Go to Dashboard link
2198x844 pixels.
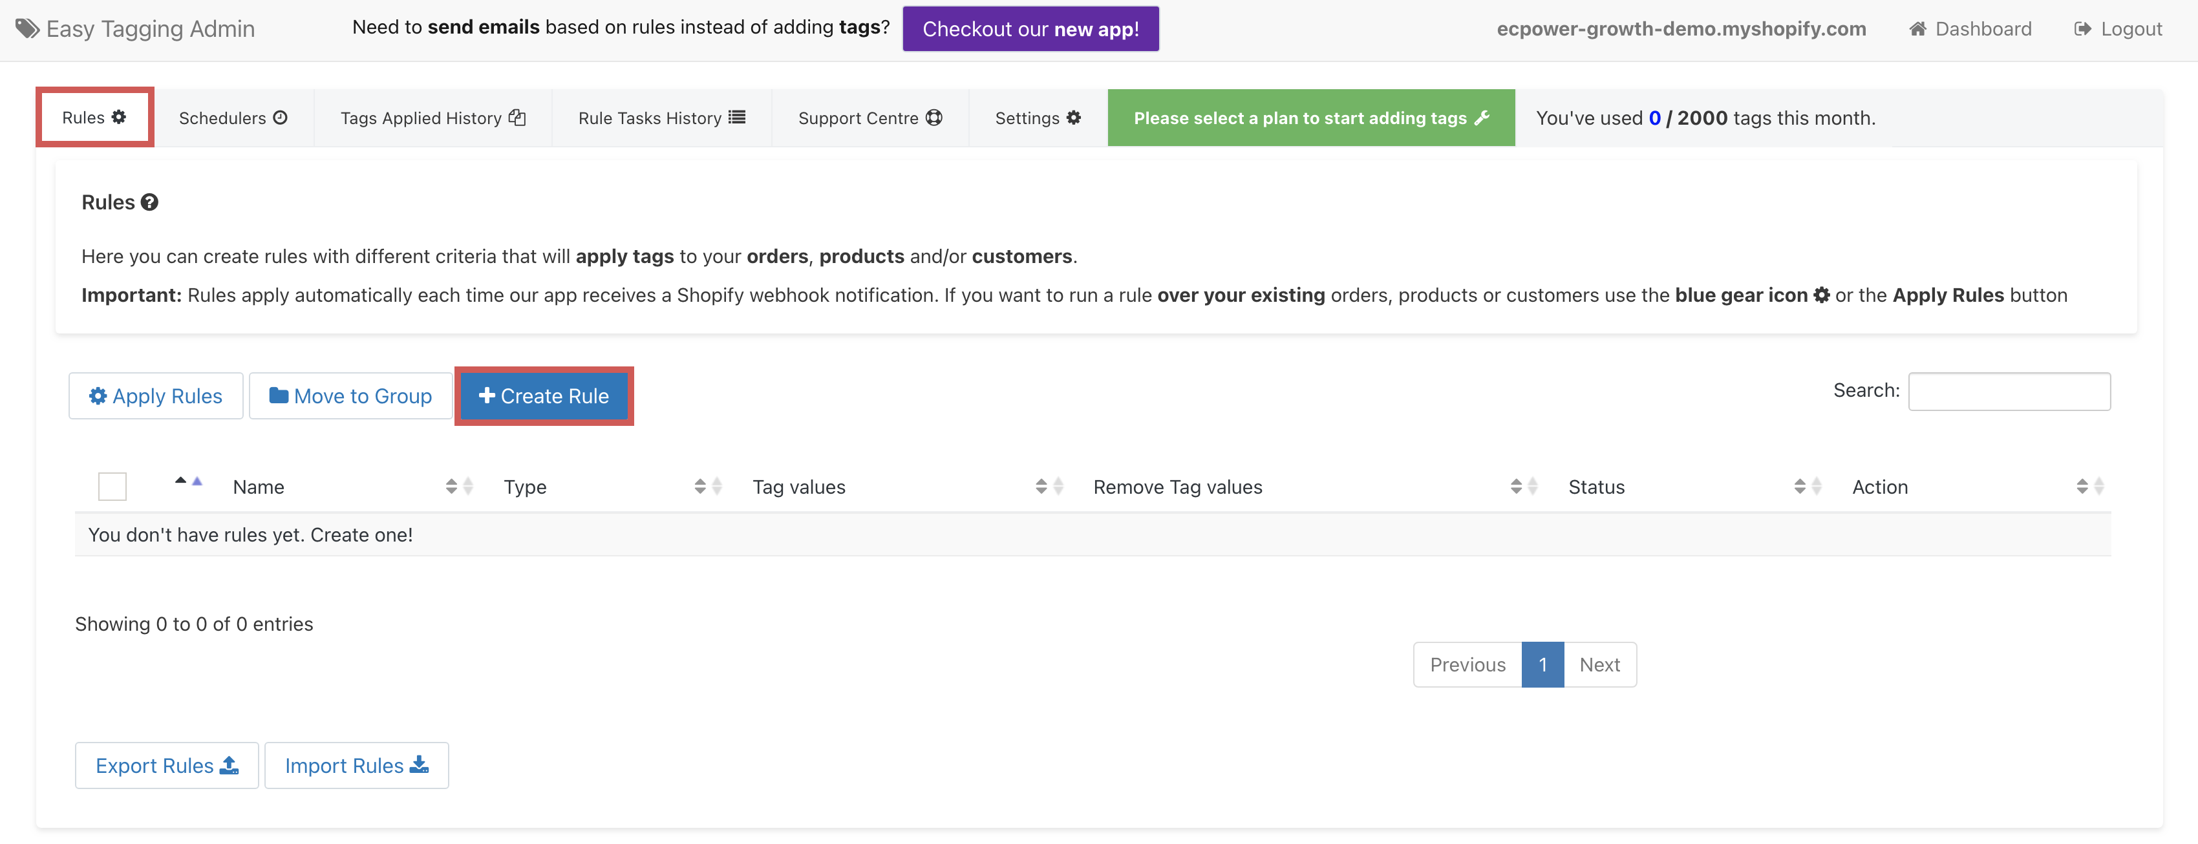[1970, 29]
